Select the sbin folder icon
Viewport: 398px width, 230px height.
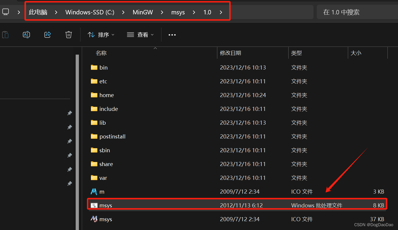tap(94, 150)
